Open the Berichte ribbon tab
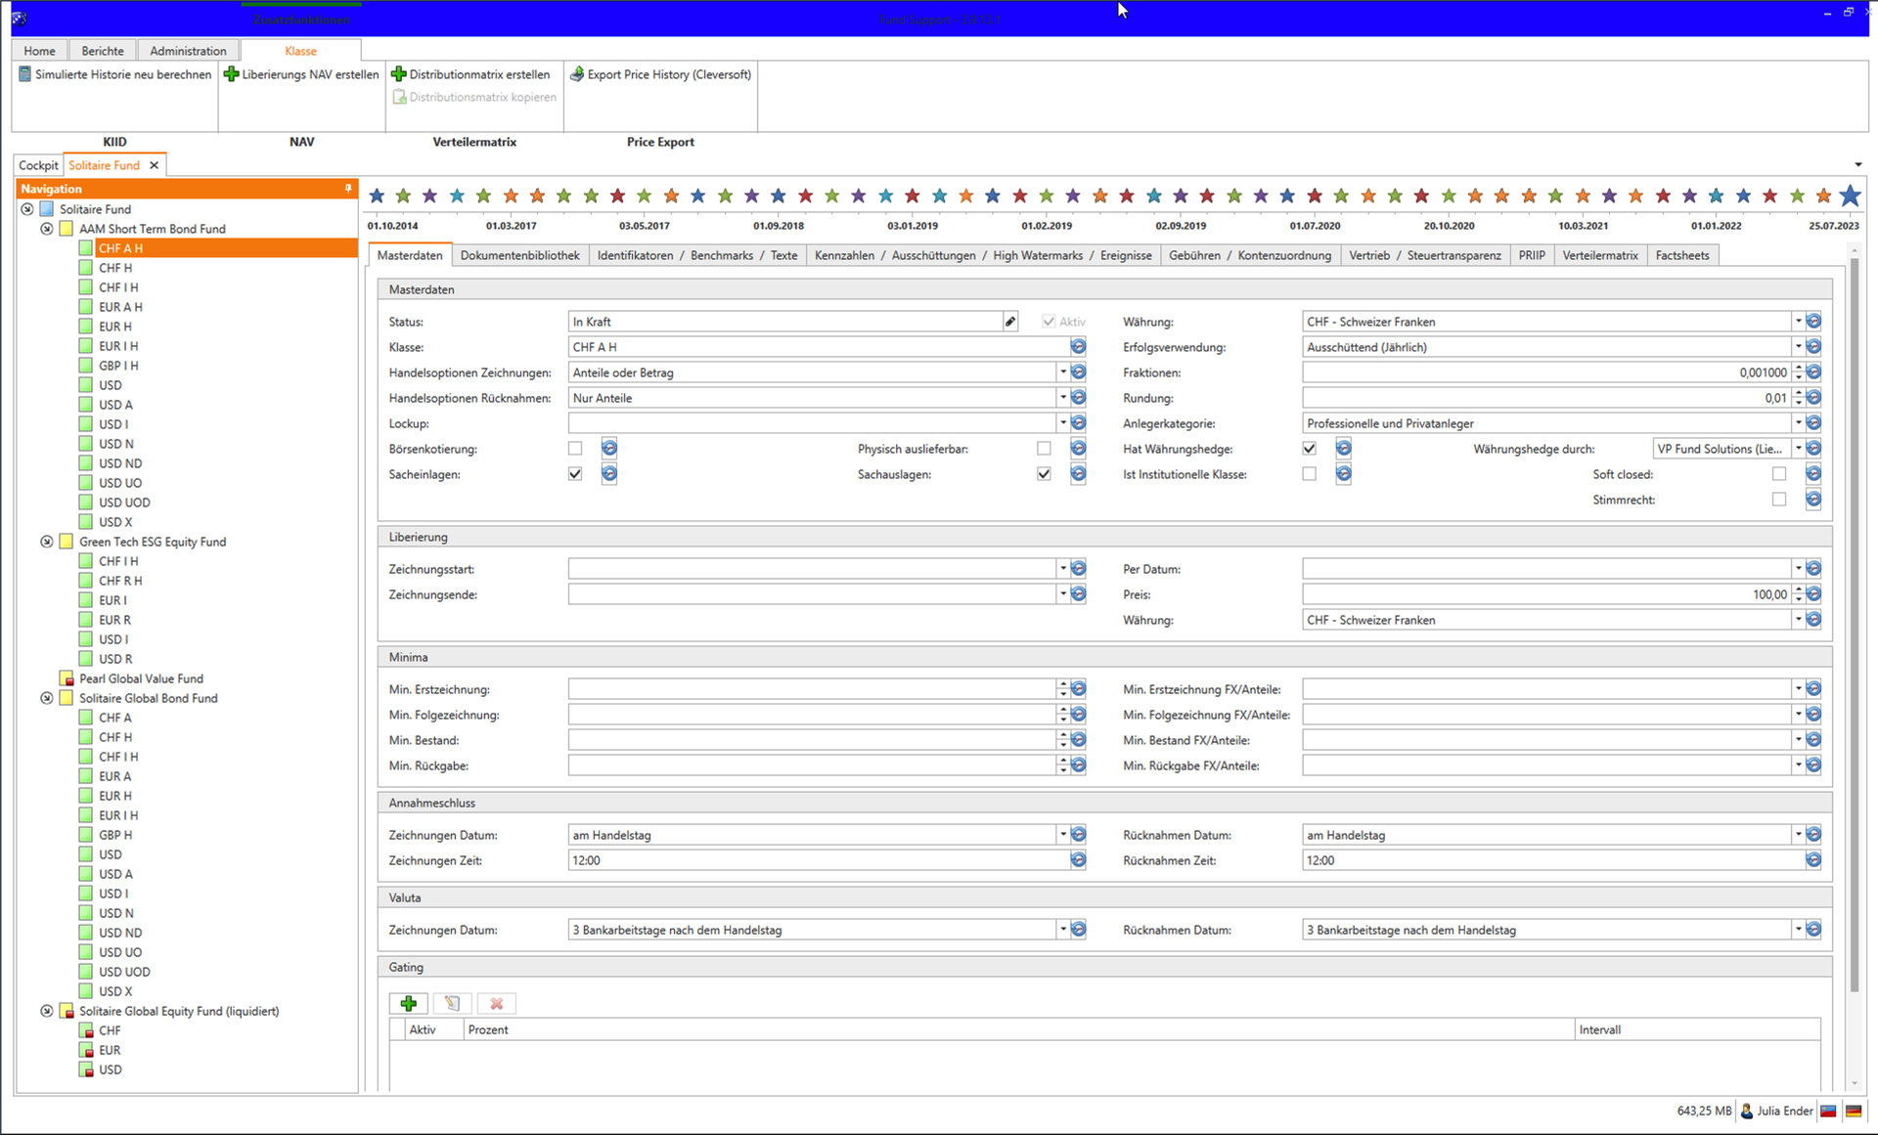Image resolution: width=1878 pixels, height=1135 pixels. tap(103, 51)
